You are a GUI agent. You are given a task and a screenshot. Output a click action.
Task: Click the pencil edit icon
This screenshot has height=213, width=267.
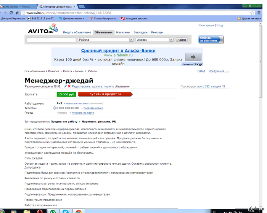pyautogui.click(x=66, y=87)
